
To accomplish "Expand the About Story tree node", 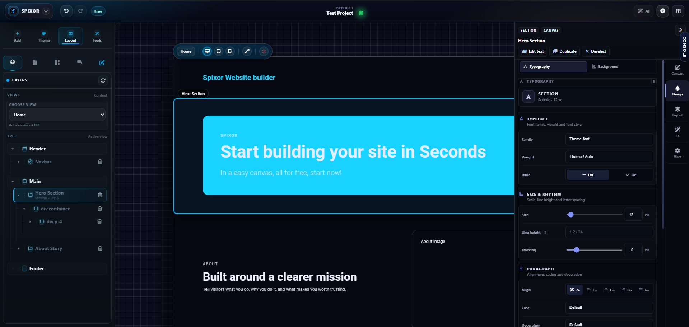I will pos(19,249).
